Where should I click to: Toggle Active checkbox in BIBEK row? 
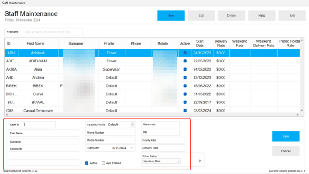click(x=185, y=86)
